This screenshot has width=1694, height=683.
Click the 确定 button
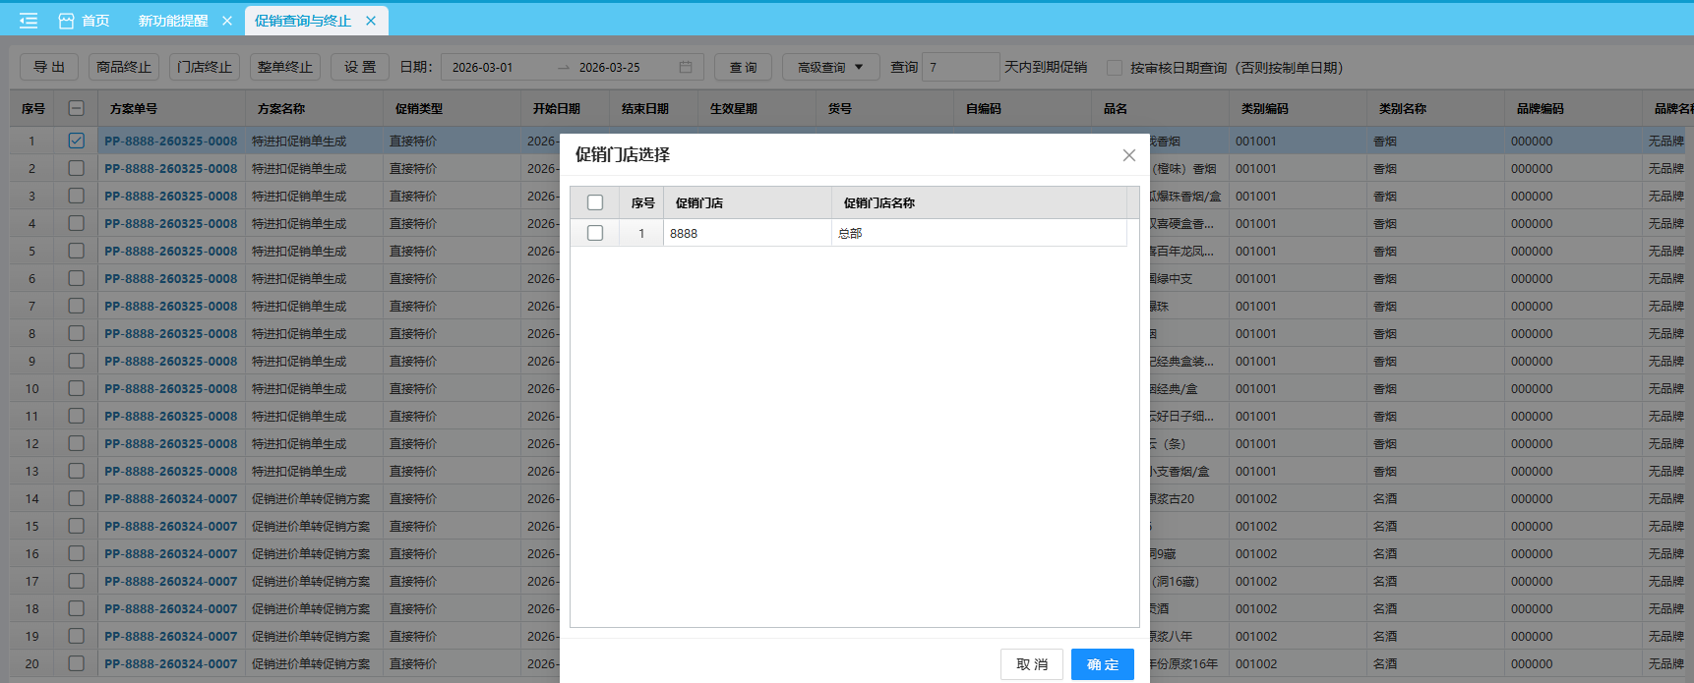pos(1102,664)
